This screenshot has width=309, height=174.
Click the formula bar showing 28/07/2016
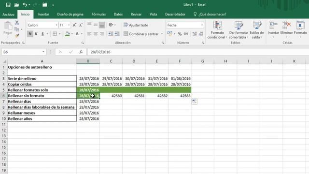tap(198, 52)
